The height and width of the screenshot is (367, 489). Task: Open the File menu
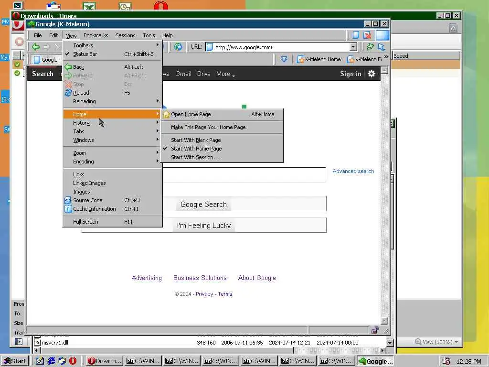click(38, 35)
